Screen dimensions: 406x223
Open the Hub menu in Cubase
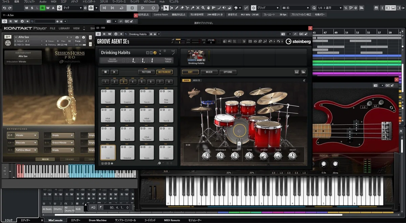point(162,2)
